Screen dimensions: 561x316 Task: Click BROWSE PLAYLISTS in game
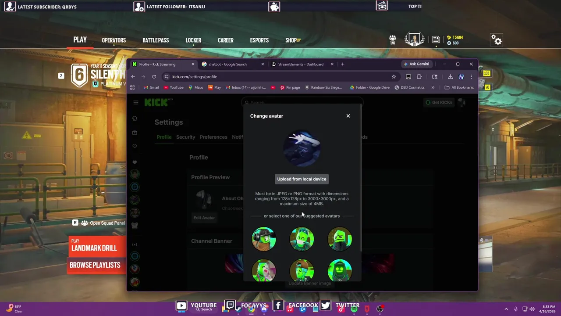[x=95, y=265]
